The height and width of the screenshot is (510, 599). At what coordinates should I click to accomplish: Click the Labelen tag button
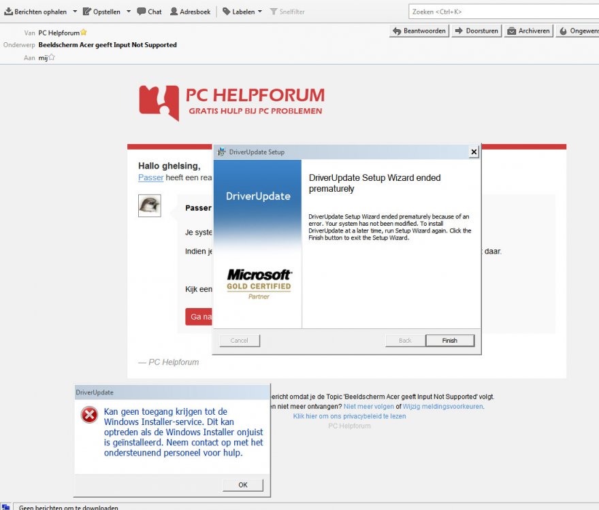coord(239,12)
